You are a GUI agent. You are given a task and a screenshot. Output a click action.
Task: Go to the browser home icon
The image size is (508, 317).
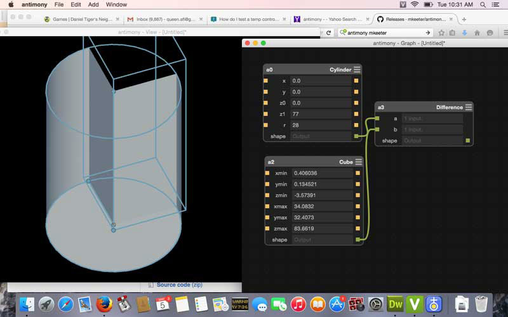477,33
